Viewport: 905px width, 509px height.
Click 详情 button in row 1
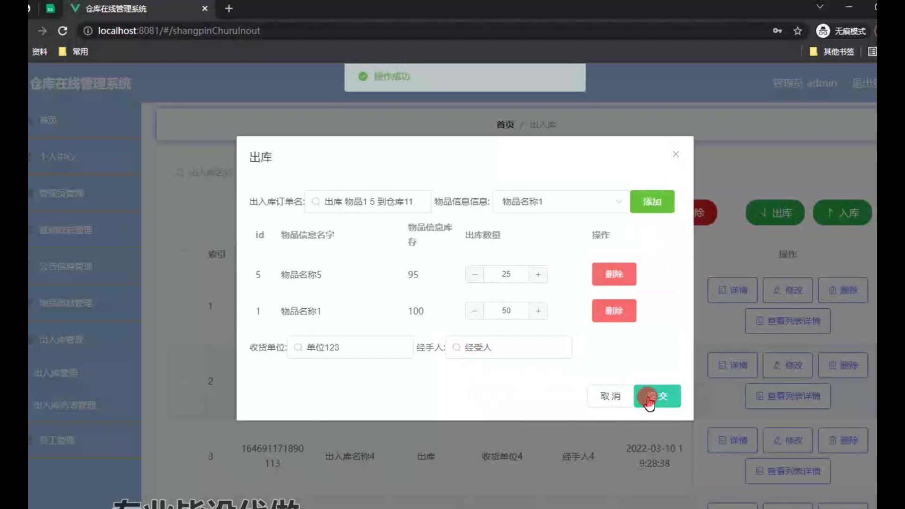click(732, 290)
